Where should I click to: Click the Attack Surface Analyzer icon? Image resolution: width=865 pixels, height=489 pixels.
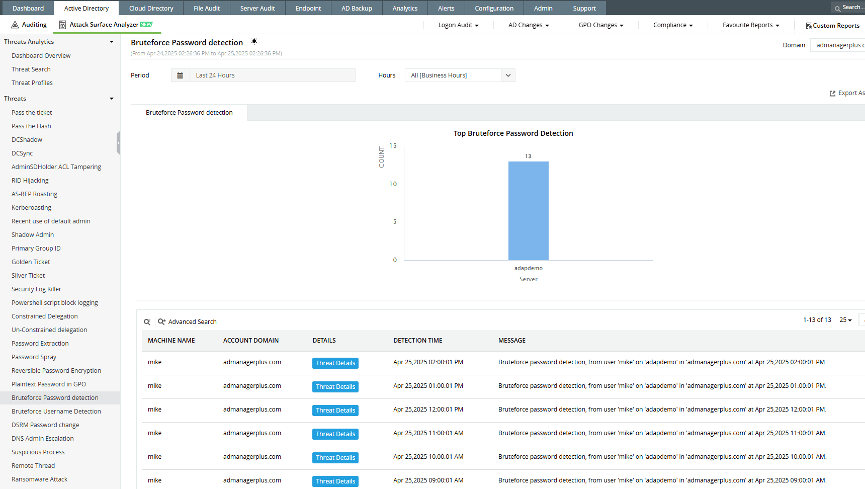(x=62, y=24)
